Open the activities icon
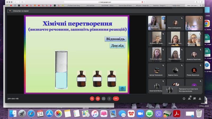The width and height of the screenshot is (212, 119). point(200,99)
